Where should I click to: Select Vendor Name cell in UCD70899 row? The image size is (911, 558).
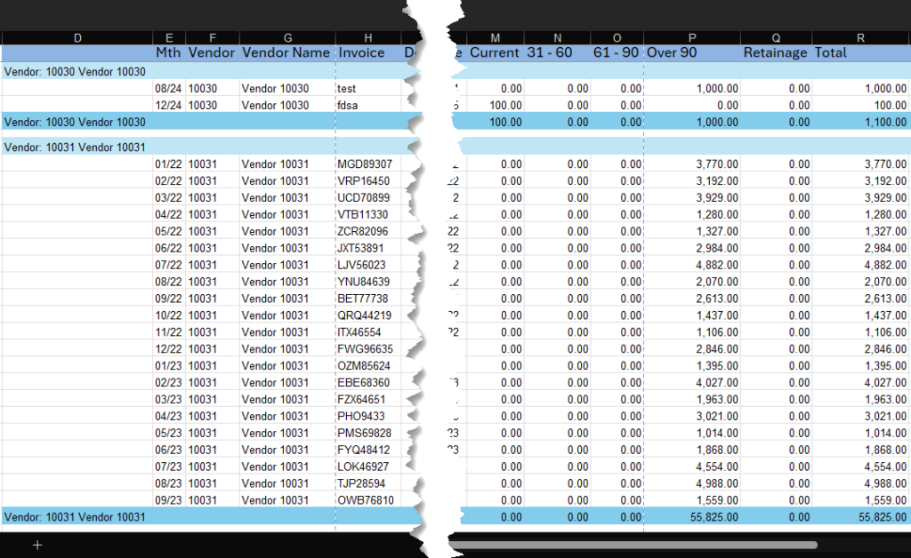[287, 198]
